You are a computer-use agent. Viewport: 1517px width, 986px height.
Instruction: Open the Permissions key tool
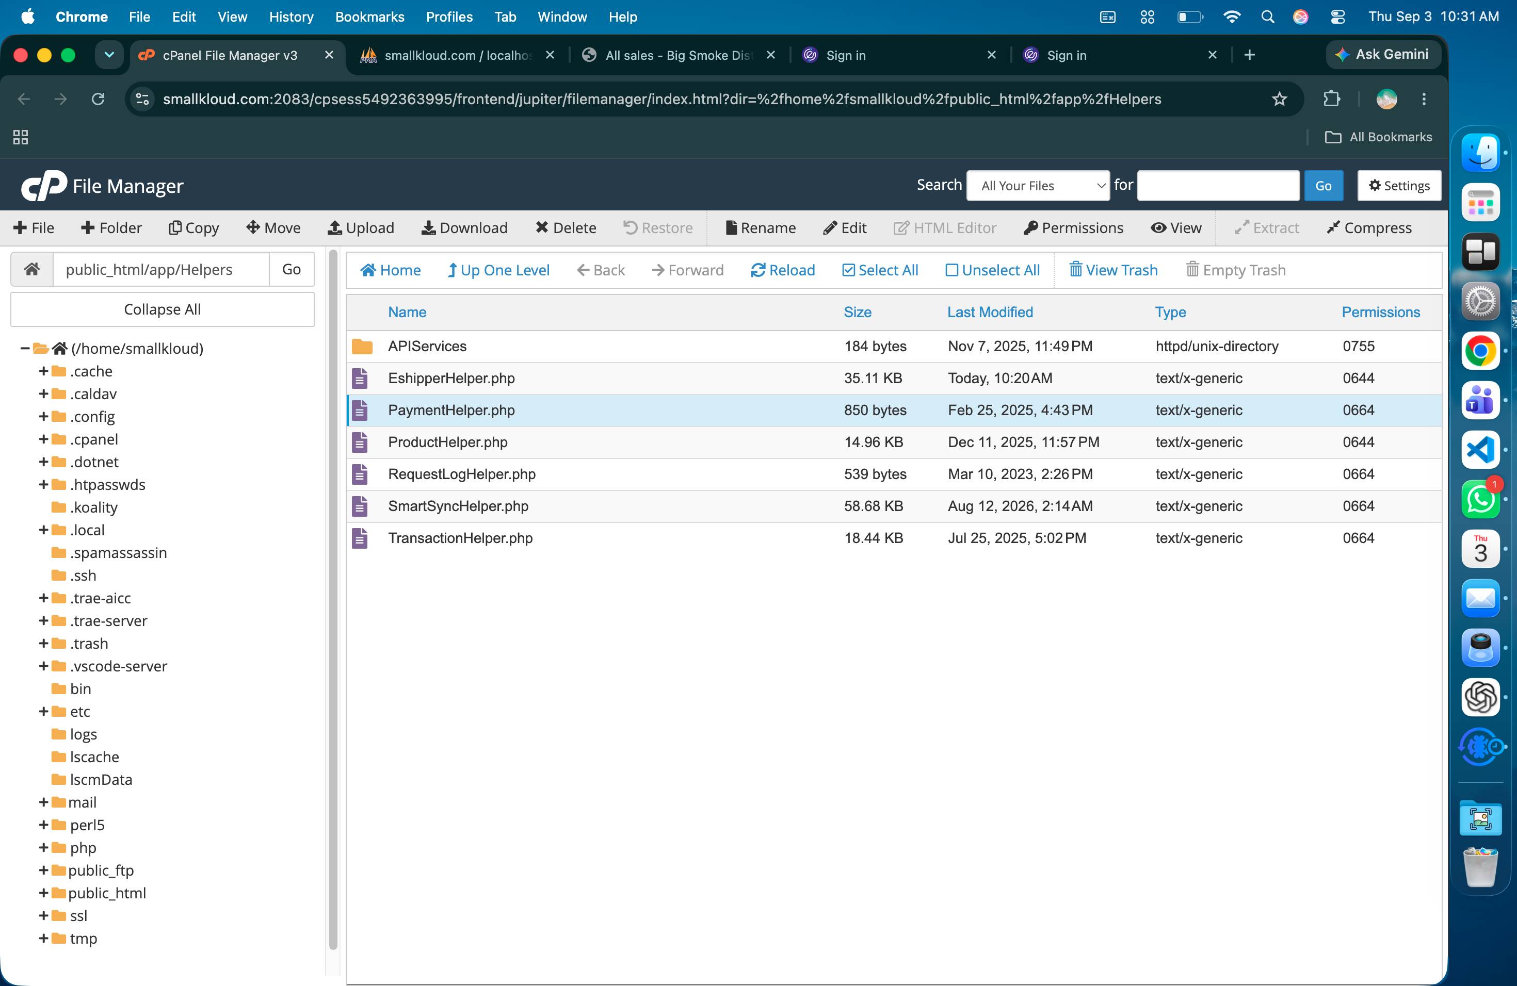[1073, 228]
